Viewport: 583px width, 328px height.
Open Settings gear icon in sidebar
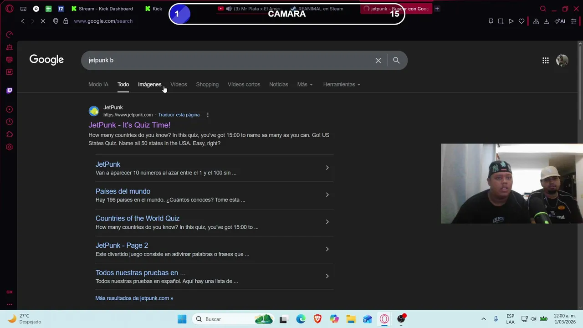point(9,147)
